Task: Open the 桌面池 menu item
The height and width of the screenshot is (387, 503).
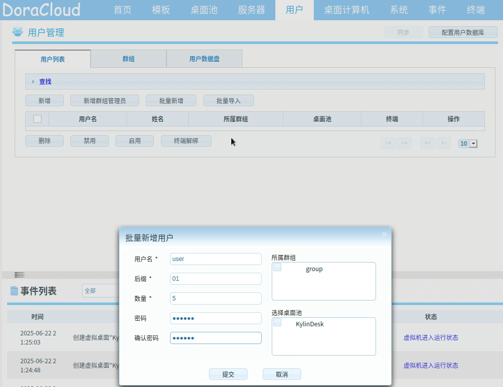Action: (203, 10)
